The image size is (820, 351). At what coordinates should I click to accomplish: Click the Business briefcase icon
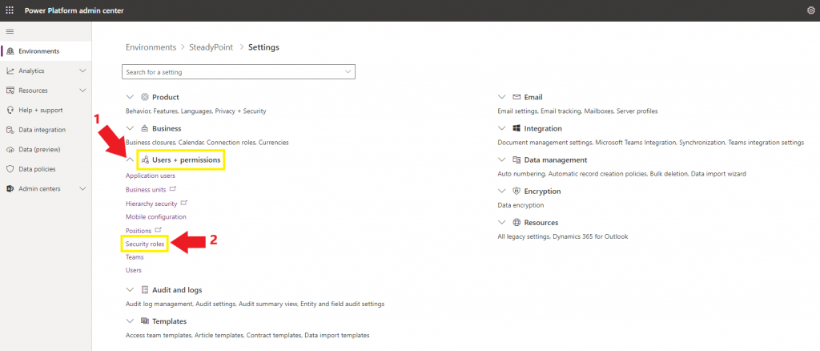point(145,129)
